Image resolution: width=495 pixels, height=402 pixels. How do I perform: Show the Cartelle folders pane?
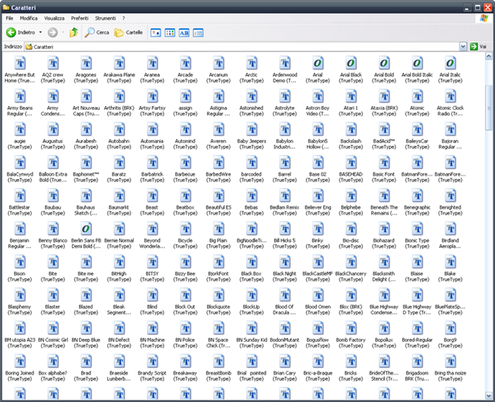(129, 32)
